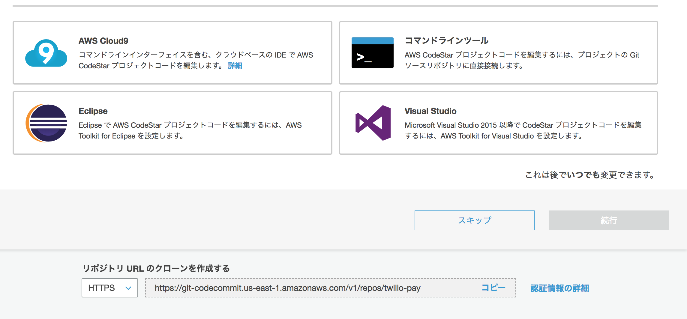687x319 pixels.
Task: Click the Git source repository description text
Action: pos(522,60)
